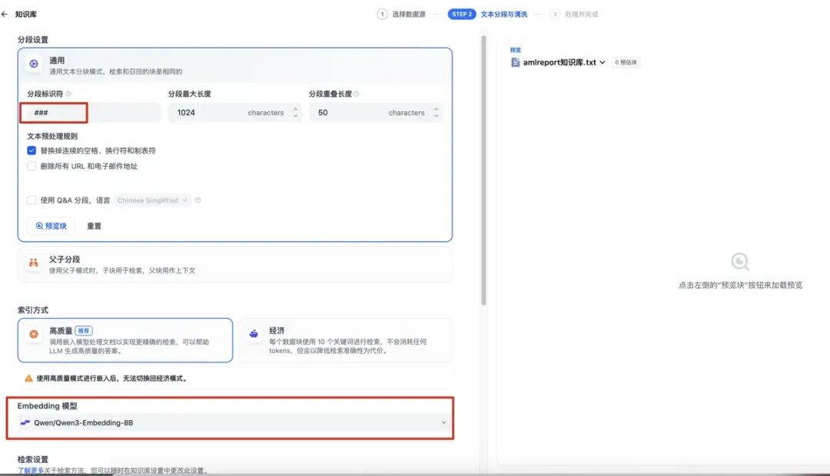Go to step 1 选择数据源
Image resolution: width=830 pixels, height=476 pixels.
401,15
